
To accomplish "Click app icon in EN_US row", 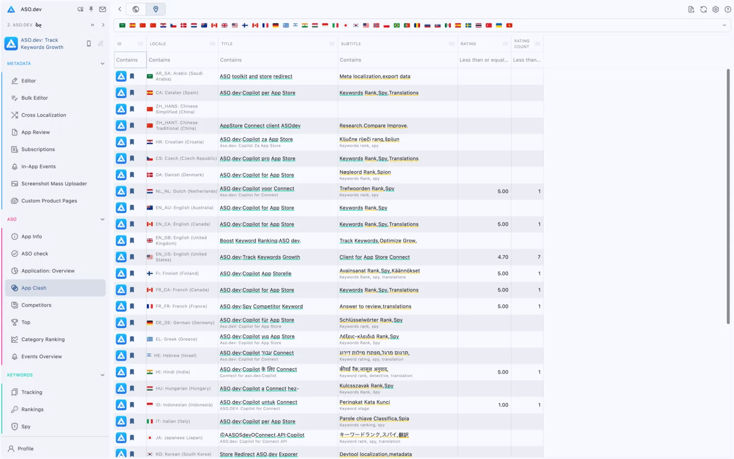I will pos(121,257).
